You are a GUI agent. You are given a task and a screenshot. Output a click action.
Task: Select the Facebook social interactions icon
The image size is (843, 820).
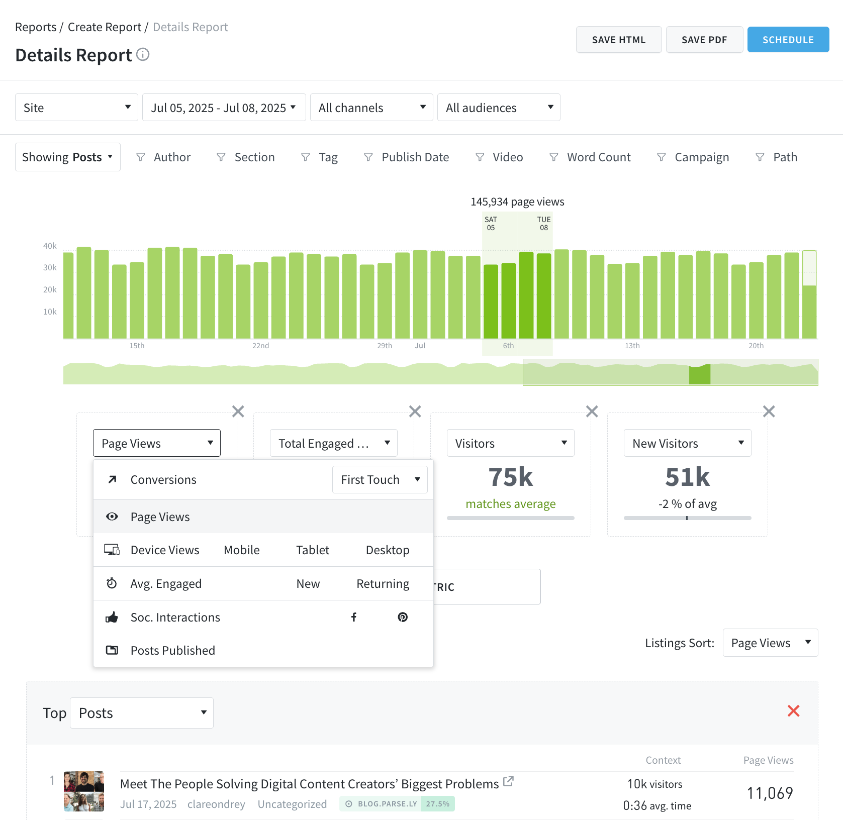click(x=354, y=617)
